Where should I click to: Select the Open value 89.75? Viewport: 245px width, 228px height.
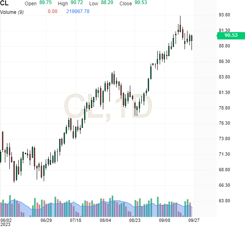45,3
